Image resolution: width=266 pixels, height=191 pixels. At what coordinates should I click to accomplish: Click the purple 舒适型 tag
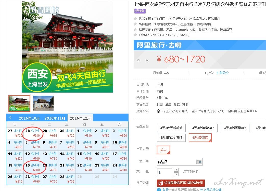click(140, 11)
